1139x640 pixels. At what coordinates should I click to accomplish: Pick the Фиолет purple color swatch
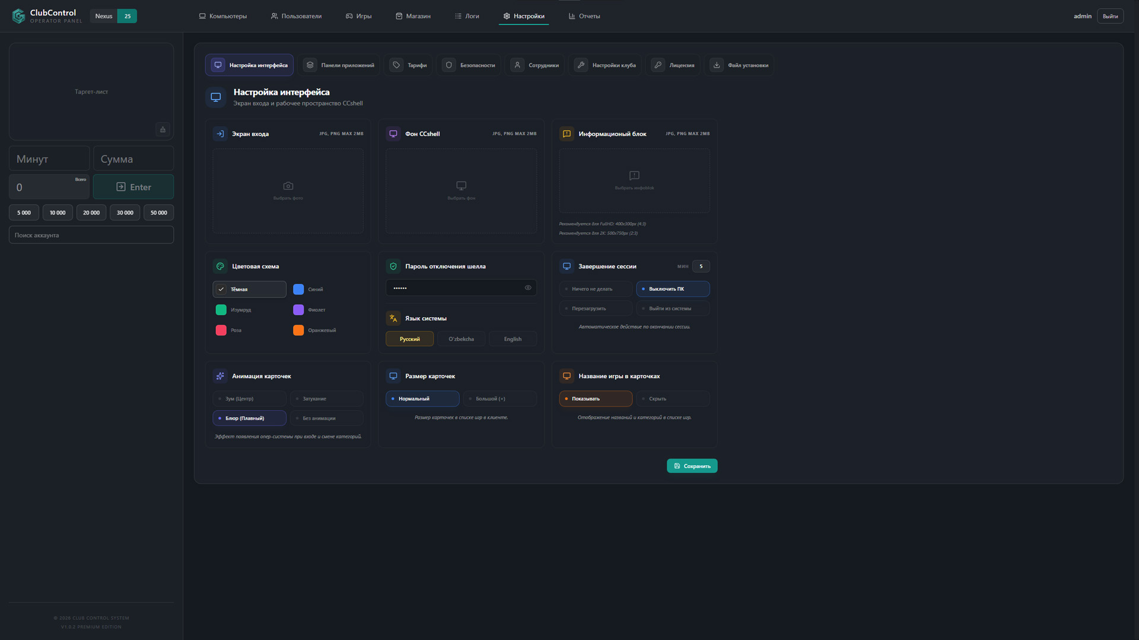click(x=298, y=310)
